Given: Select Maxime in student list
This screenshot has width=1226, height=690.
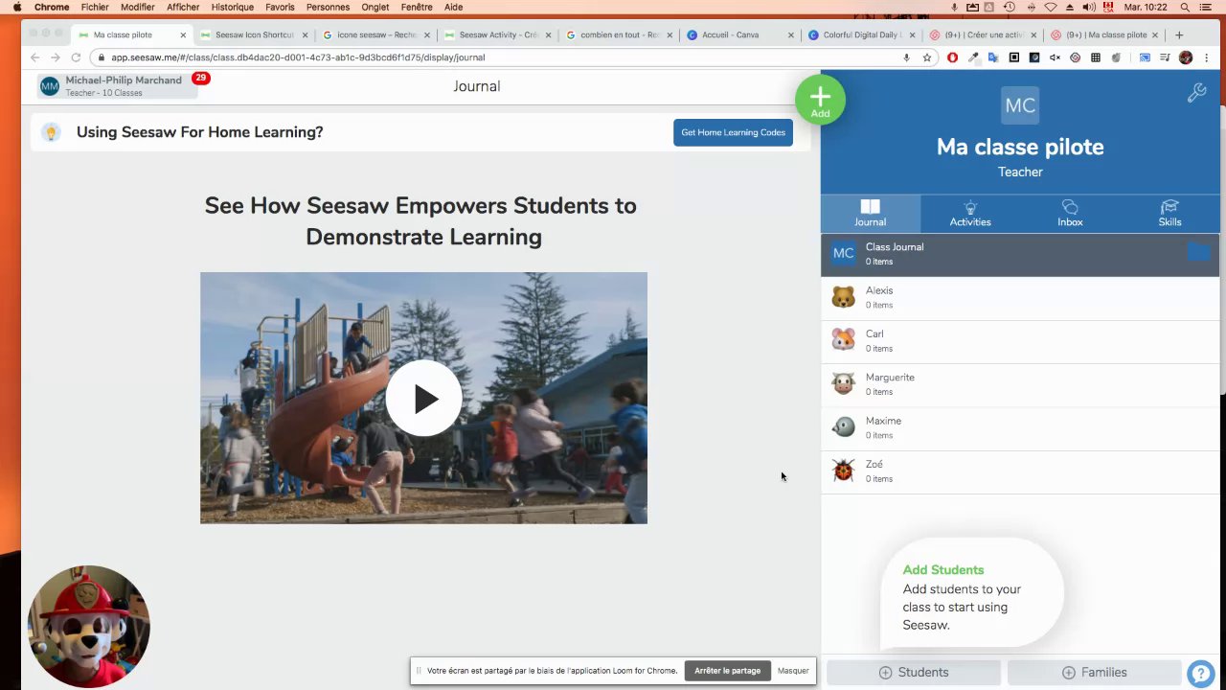Looking at the screenshot, I should [1020, 427].
